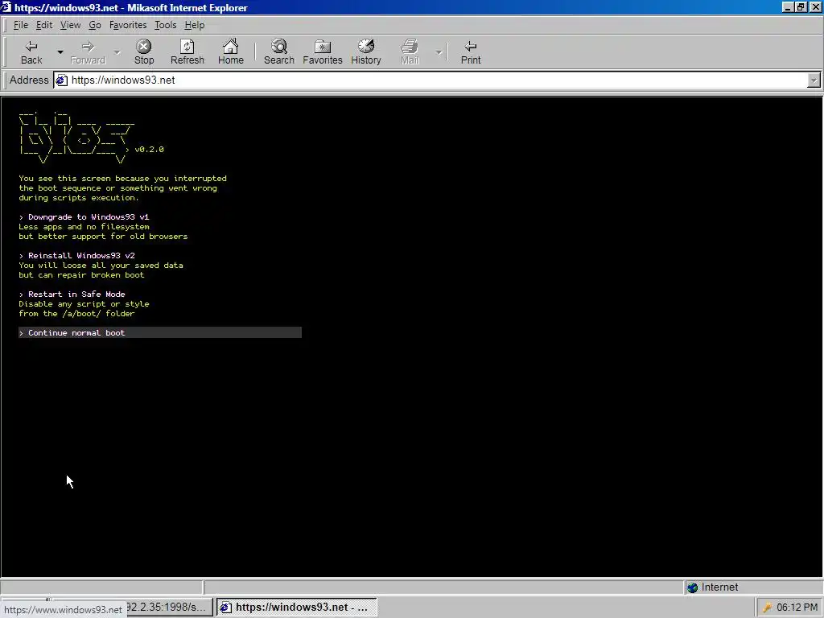Open the Forward history dropdown arrow
The width and height of the screenshot is (824, 618).
[x=117, y=52]
